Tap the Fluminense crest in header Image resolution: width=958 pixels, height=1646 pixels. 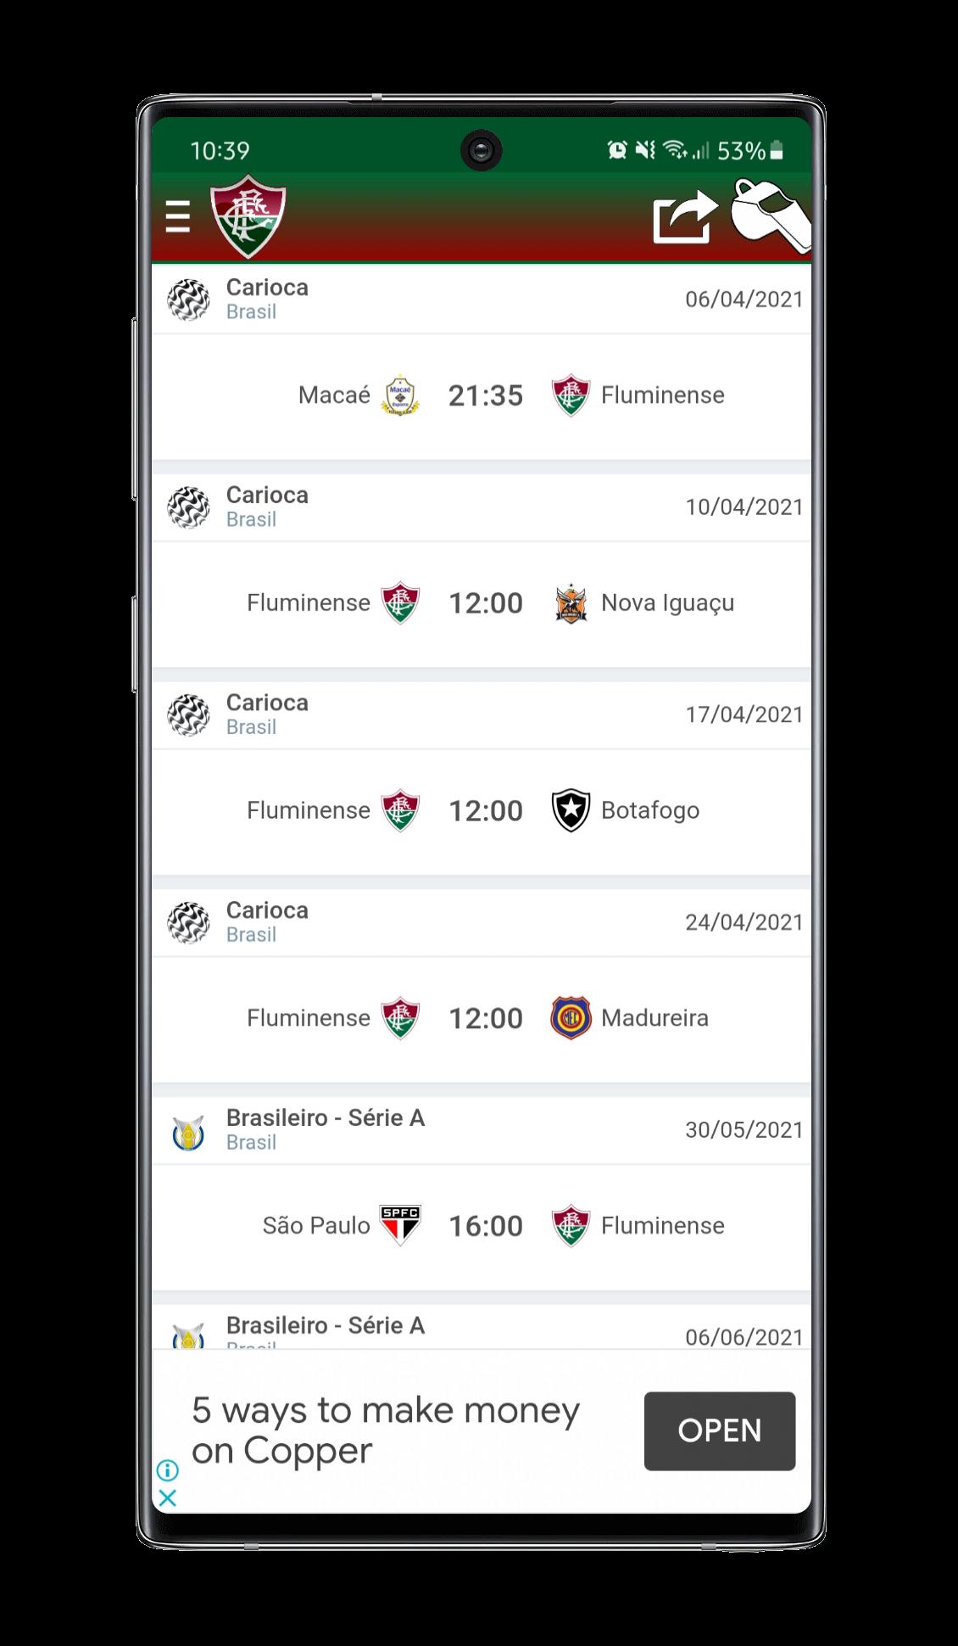(248, 216)
